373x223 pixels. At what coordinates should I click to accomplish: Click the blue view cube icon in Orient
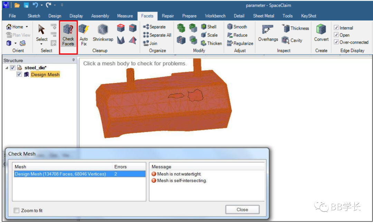[9, 43]
